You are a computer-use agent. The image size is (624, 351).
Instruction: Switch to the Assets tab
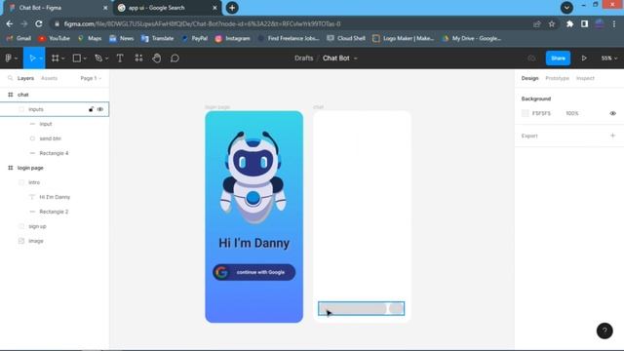tap(50, 78)
